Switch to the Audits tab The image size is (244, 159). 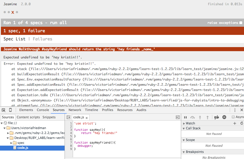click(141, 110)
